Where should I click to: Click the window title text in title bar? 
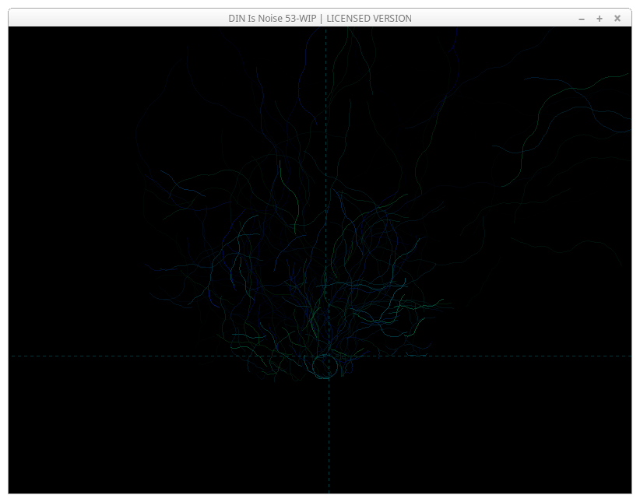(320, 18)
